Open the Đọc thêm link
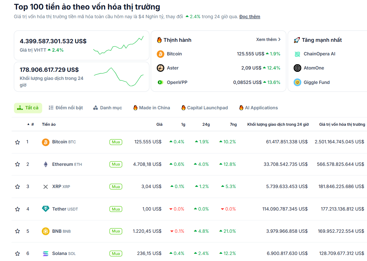Viewport: 367px width, 261px height. [x=250, y=16]
